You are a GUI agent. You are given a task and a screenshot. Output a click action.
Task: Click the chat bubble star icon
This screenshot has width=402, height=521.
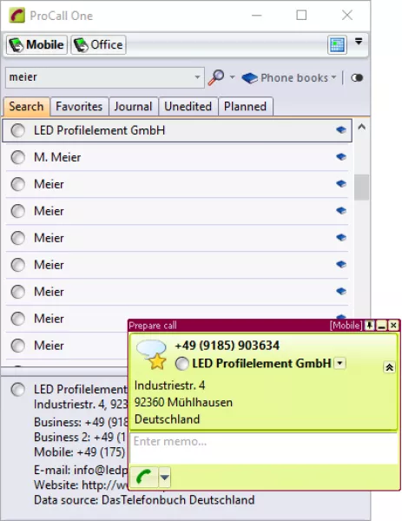[x=152, y=354]
